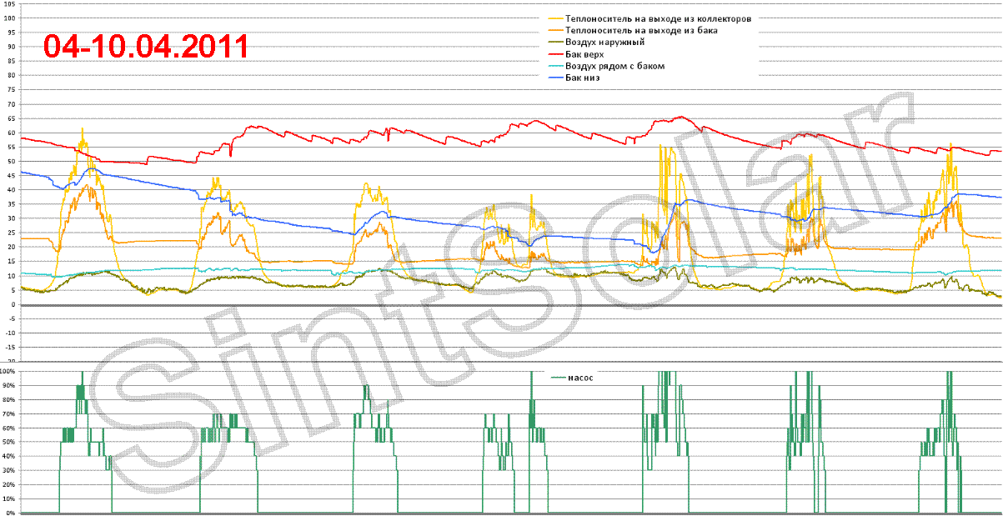Click the 100 label on temperature axis
Screen dimensions: 1003x516
11,18
